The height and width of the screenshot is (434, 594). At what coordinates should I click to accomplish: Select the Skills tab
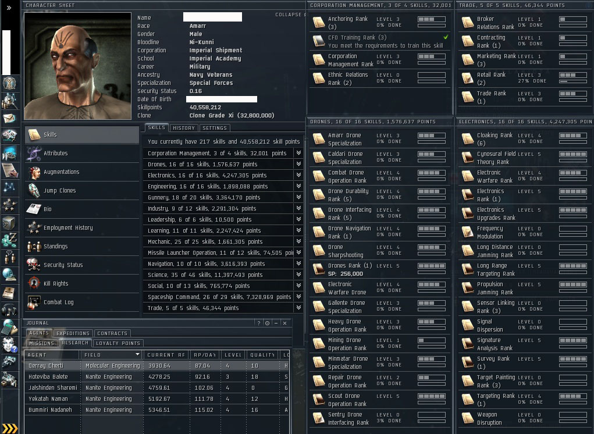156,127
